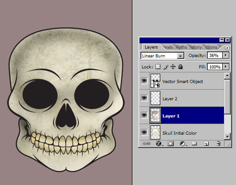This screenshot has height=185, width=236.
Task: Lock transparent pixels
Action: click(x=158, y=67)
